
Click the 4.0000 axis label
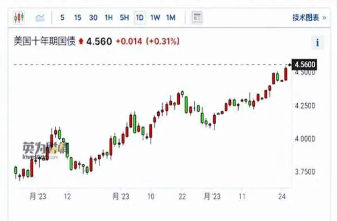tap(305, 139)
